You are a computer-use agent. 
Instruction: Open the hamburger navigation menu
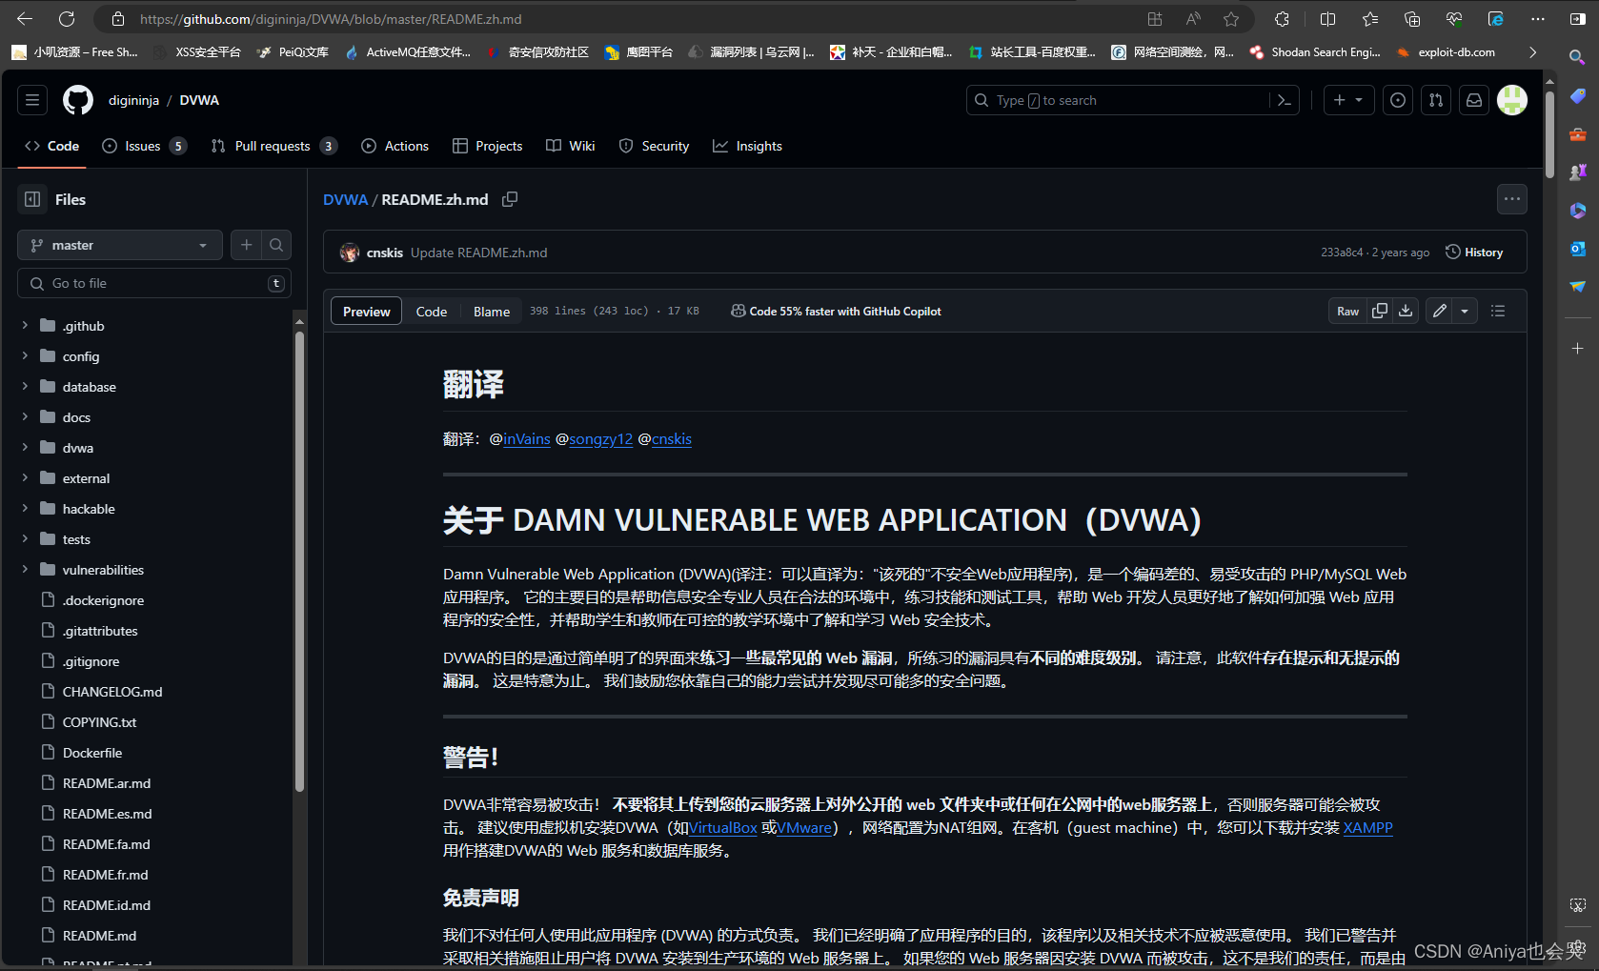(32, 100)
